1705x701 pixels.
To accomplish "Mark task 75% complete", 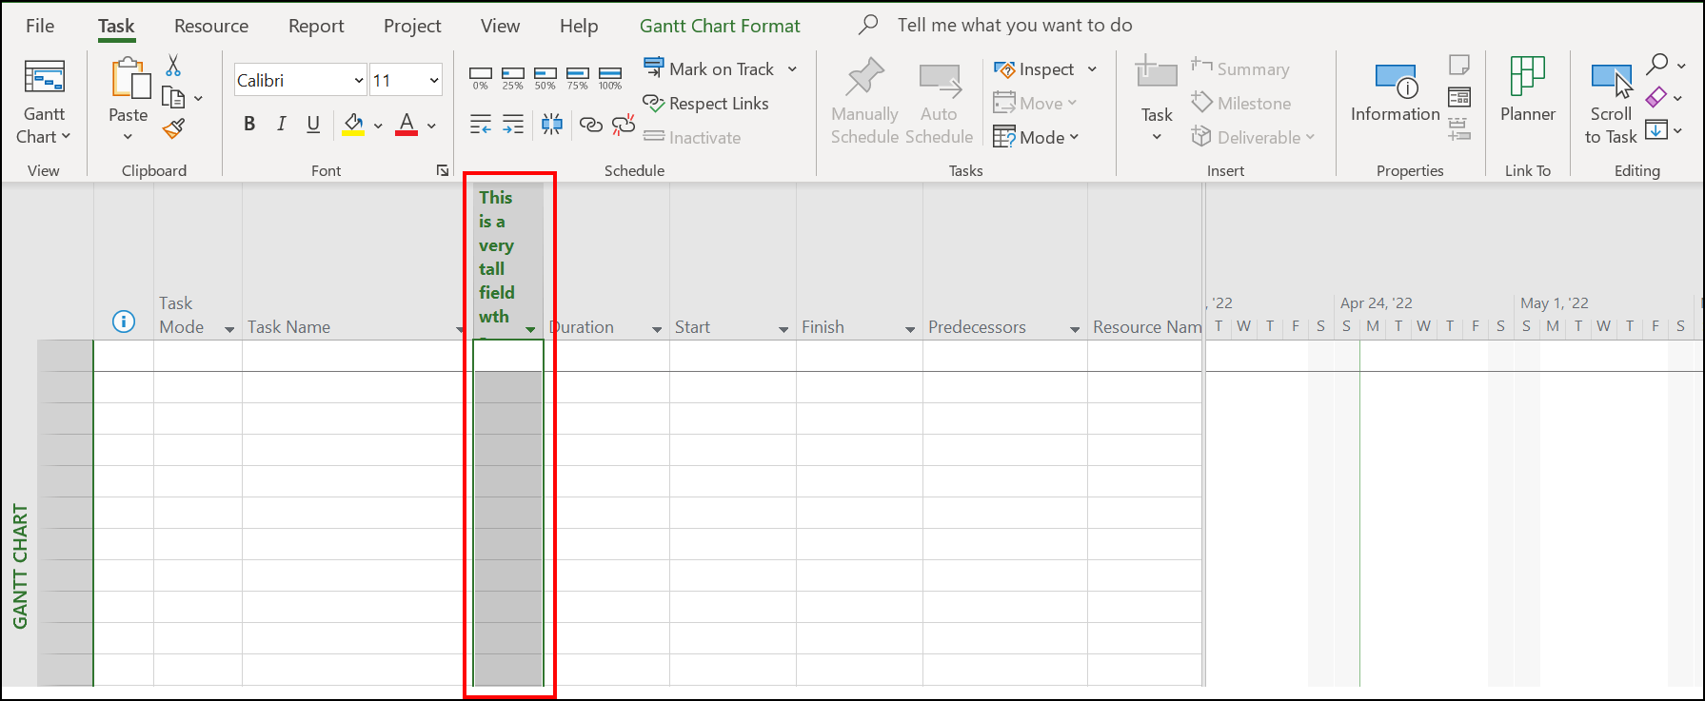I will click(x=578, y=78).
